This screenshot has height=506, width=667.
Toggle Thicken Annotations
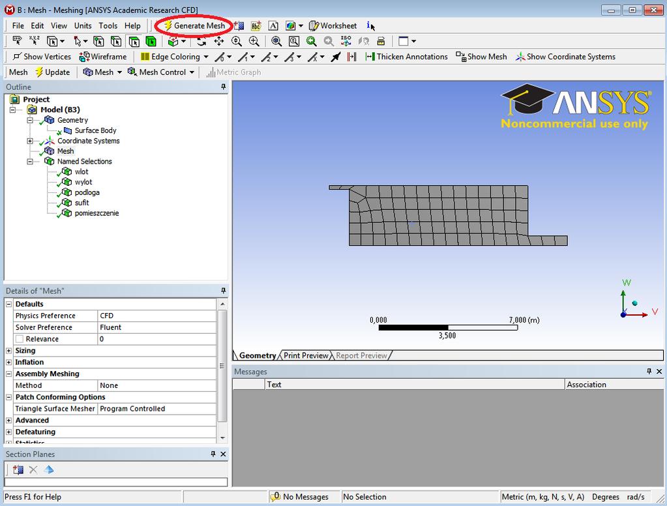point(407,57)
